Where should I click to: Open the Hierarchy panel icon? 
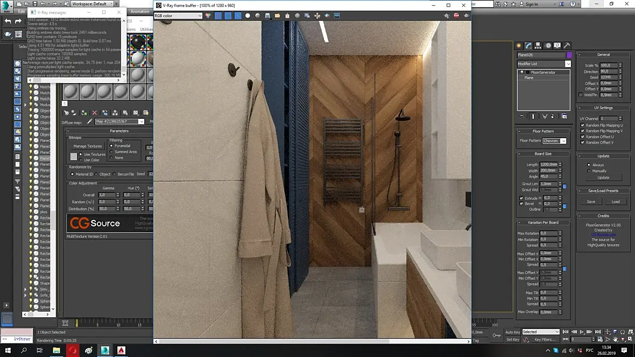[x=538, y=46]
